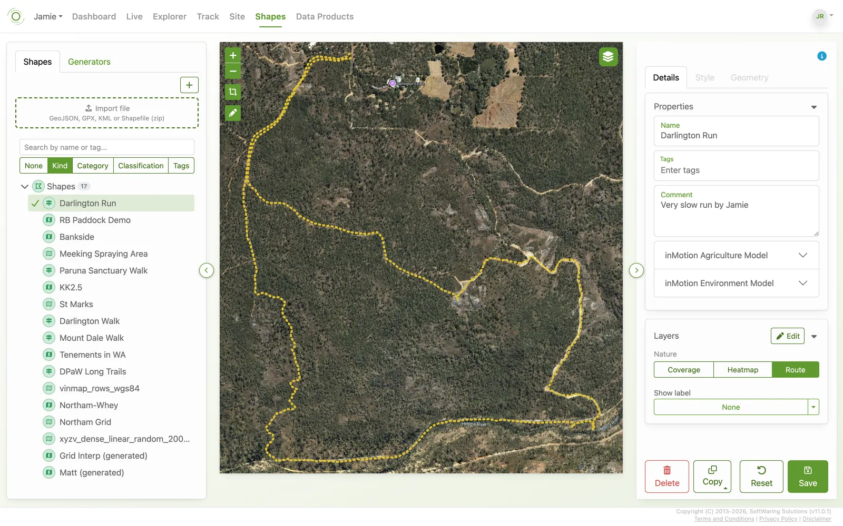Reset shape changes
This screenshot has width=843, height=526.
pos(761,477)
